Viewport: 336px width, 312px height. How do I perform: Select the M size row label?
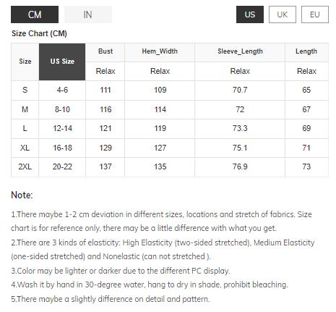[x=25, y=109]
